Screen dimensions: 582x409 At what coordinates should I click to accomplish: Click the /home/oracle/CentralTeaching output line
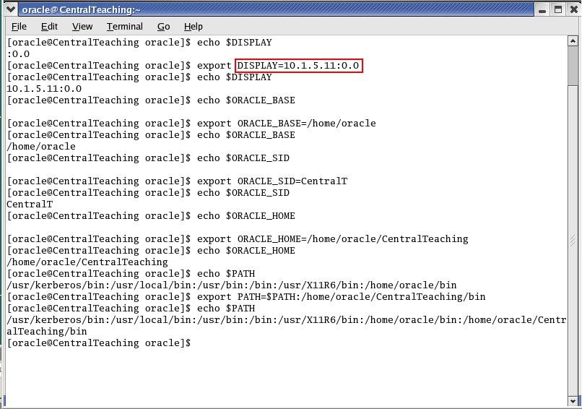point(87,262)
